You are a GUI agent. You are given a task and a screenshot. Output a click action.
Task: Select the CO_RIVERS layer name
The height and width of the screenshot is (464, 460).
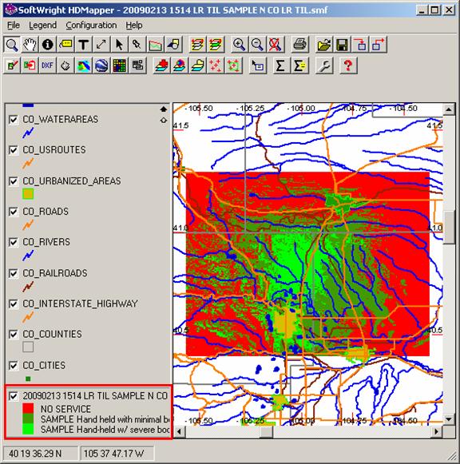(x=46, y=242)
